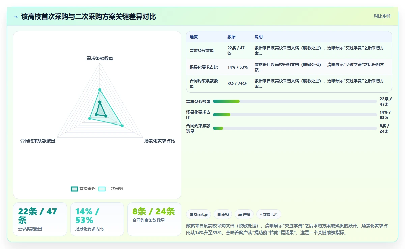Screen dimensions: 405x249
Task: Toggle the 首次采购 legend entry
Action: coord(83,189)
